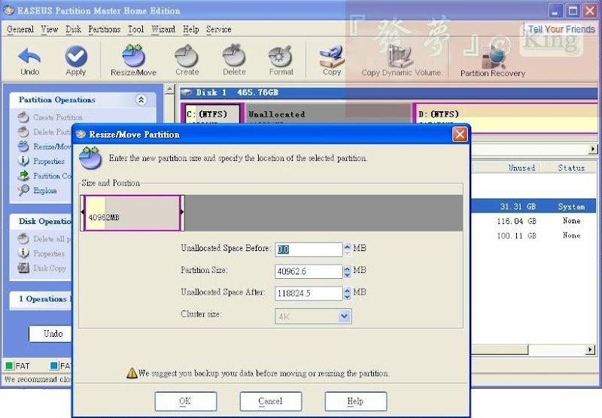The height and width of the screenshot is (418, 602).
Task: Open the Wizard menu
Action: coord(163,29)
